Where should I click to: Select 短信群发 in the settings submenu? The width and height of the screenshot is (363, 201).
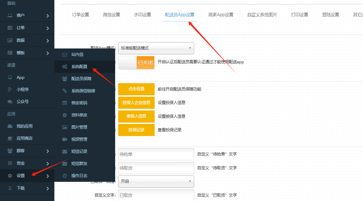click(x=79, y=164)
